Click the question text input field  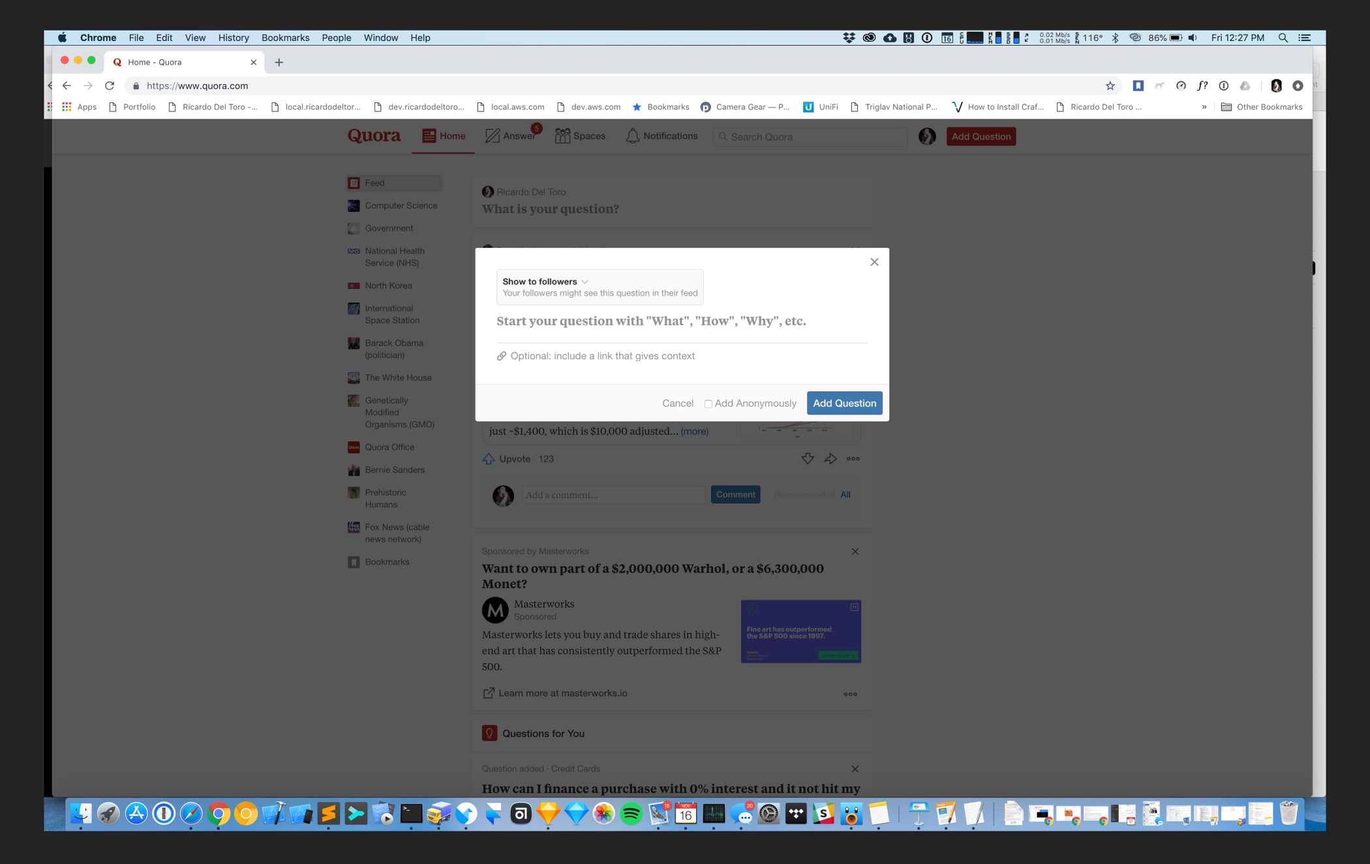(x=681, y=321)
